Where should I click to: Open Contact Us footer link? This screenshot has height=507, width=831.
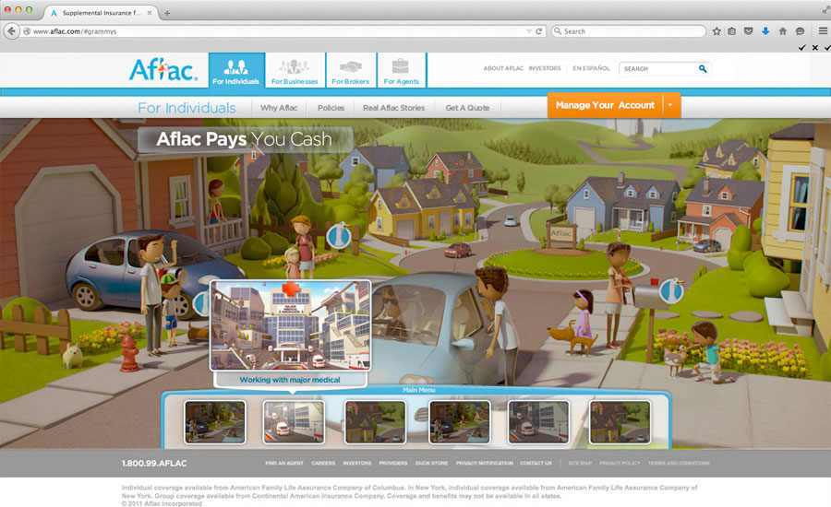pyautogui.click(x=536, y=463)
